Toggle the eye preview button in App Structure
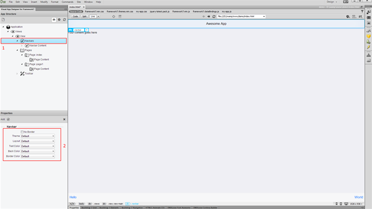The image size is (372, 209). click(54, 19)
